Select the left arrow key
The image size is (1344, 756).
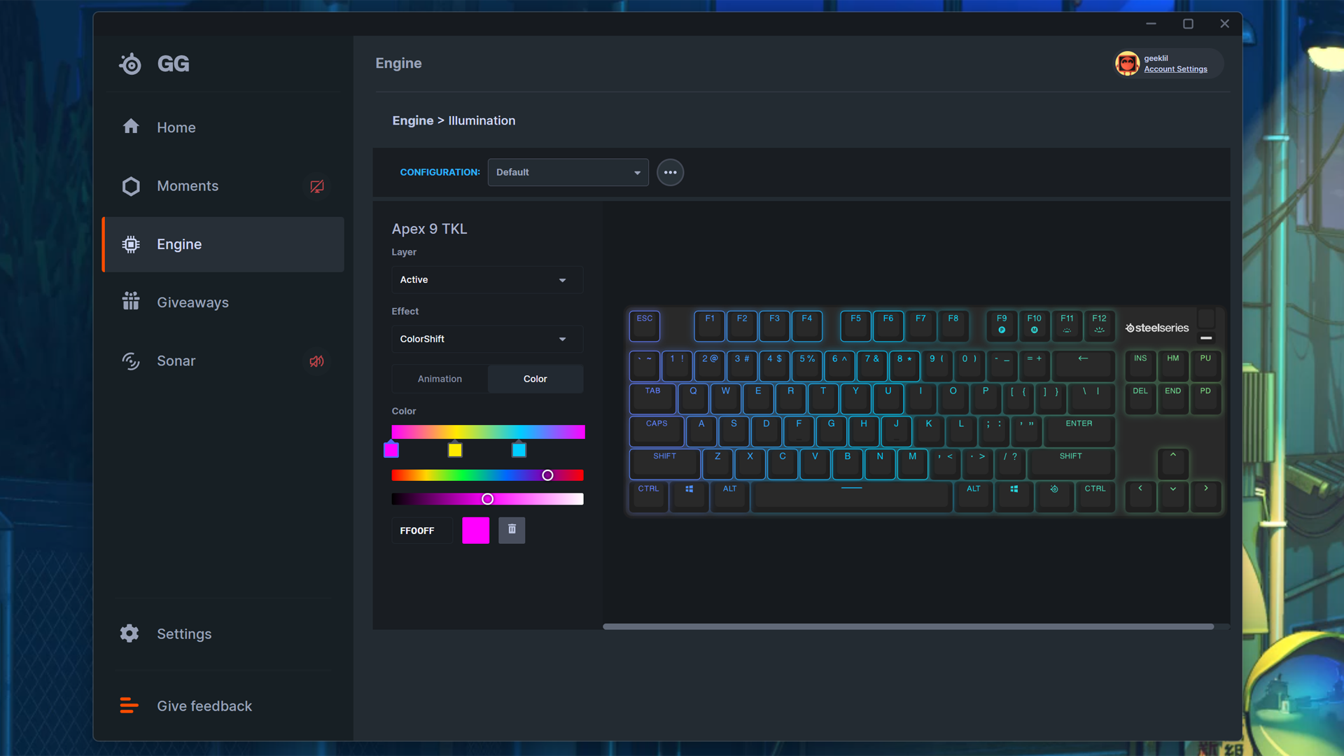click(x=1140, y=496)
